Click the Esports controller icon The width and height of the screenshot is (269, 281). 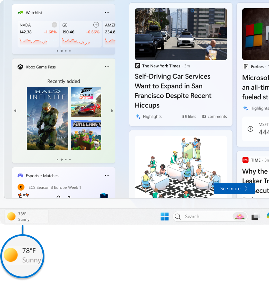pyautogui.click(x=20, y=176)
